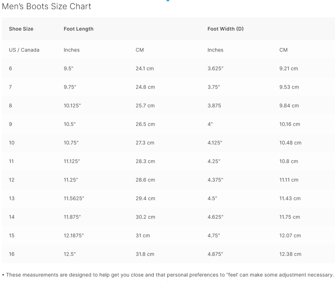Select the 10.48 cm foot width cell
The height and width of the screenshot is (282, 335).
pos(290,143)
